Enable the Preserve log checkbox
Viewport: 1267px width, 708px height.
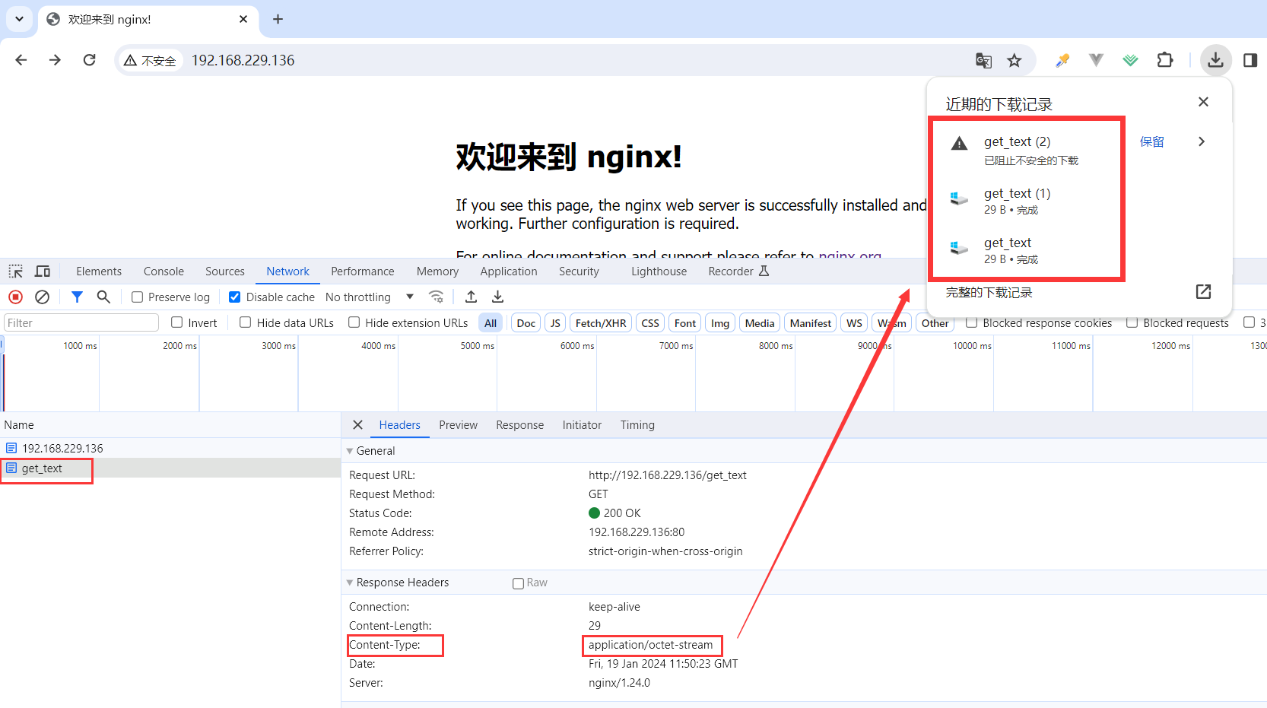(137, 297)
